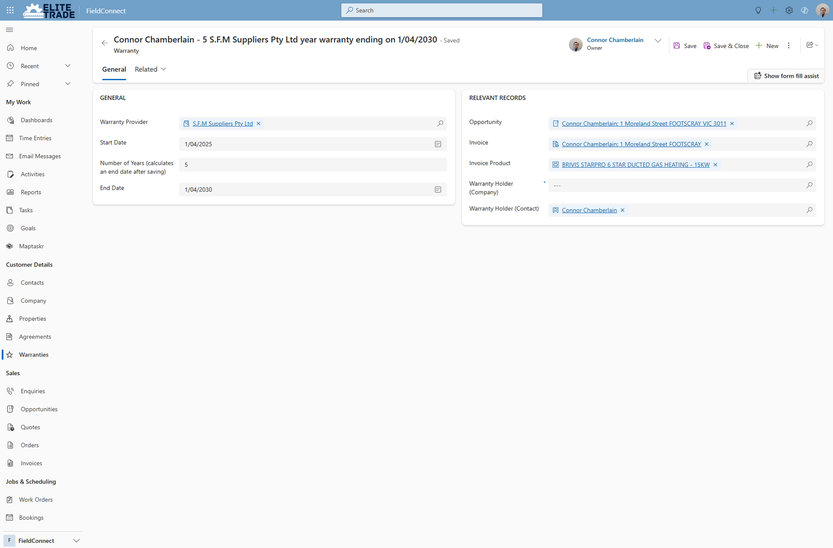The image size is (833, 548).
Task: Open the user profile avatar in header
Action: pos(822,10)
